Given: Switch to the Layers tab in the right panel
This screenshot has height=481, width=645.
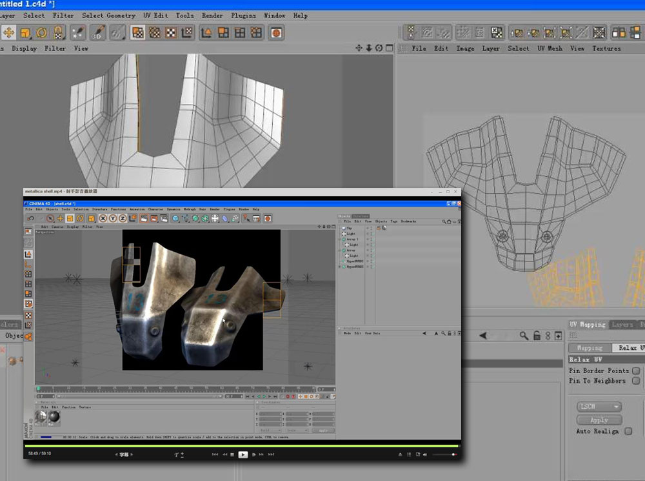Looking at the screenshot, I should (620, 324).
